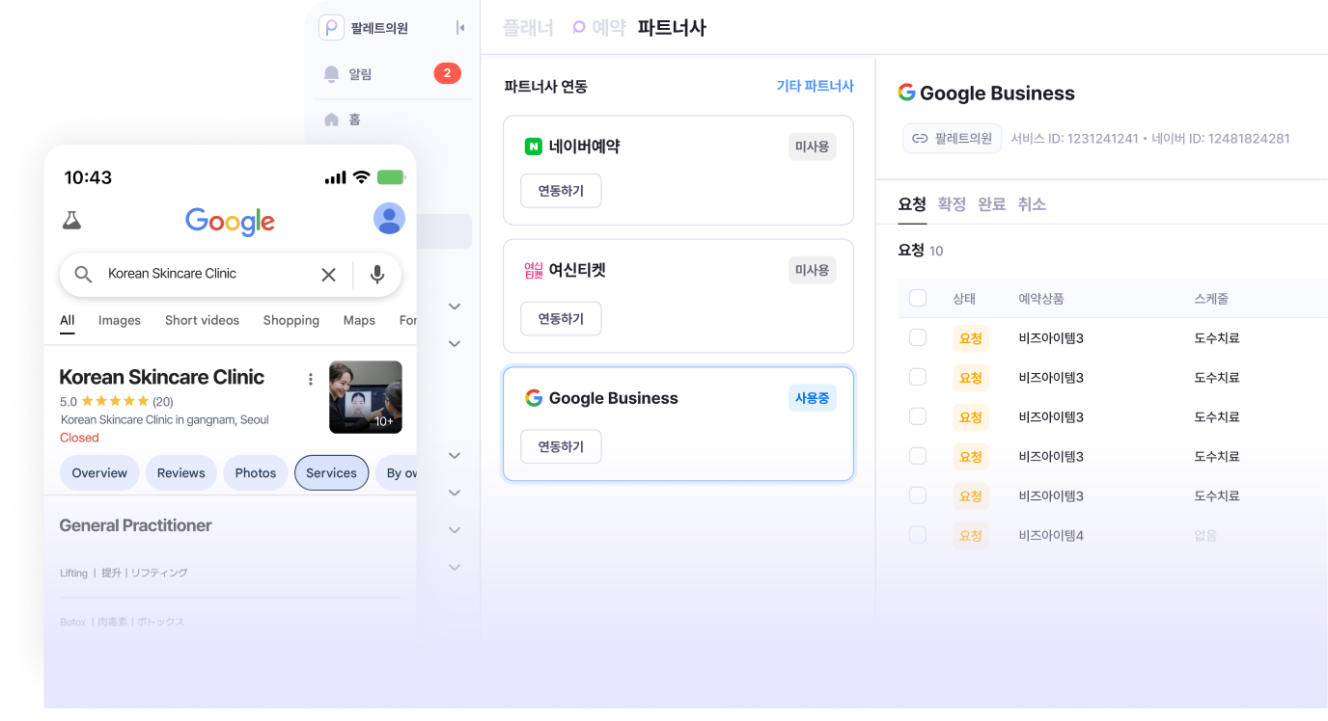Switch to Short videos tab
This screenshot has height=721, width=1328.
tap(202, 321)
